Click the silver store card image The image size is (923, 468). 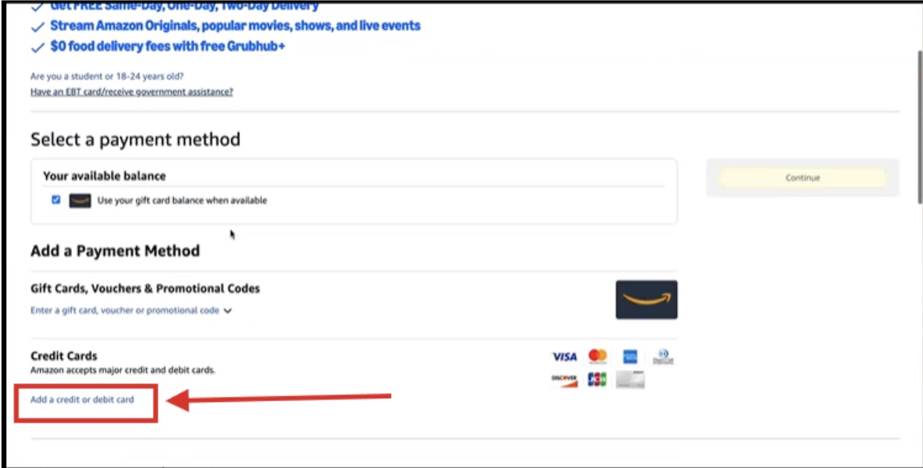(630, 380)
